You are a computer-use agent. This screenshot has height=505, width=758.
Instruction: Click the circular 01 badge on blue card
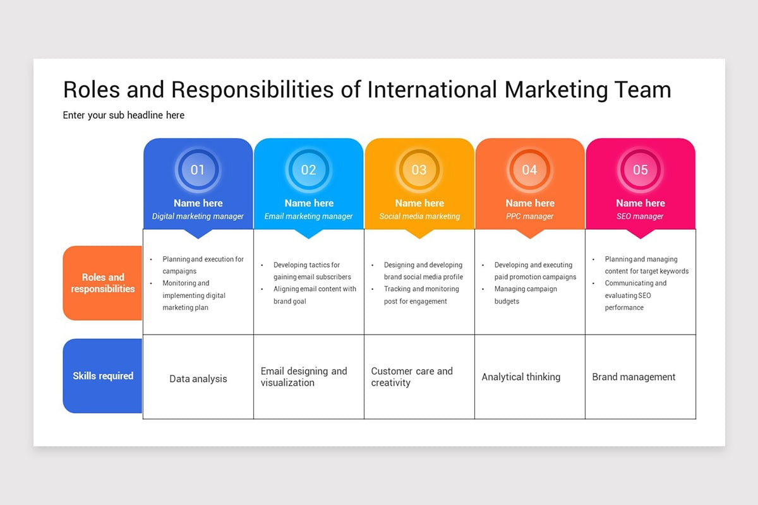198,169
